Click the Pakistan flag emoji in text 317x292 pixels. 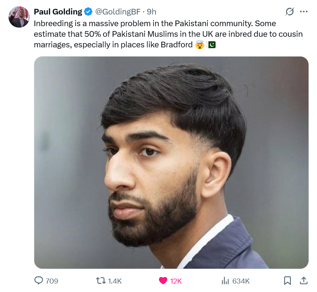pos(211,45)
